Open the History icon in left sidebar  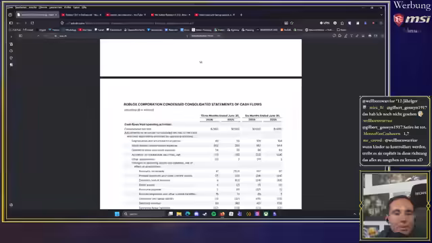[x=11, y=51]
